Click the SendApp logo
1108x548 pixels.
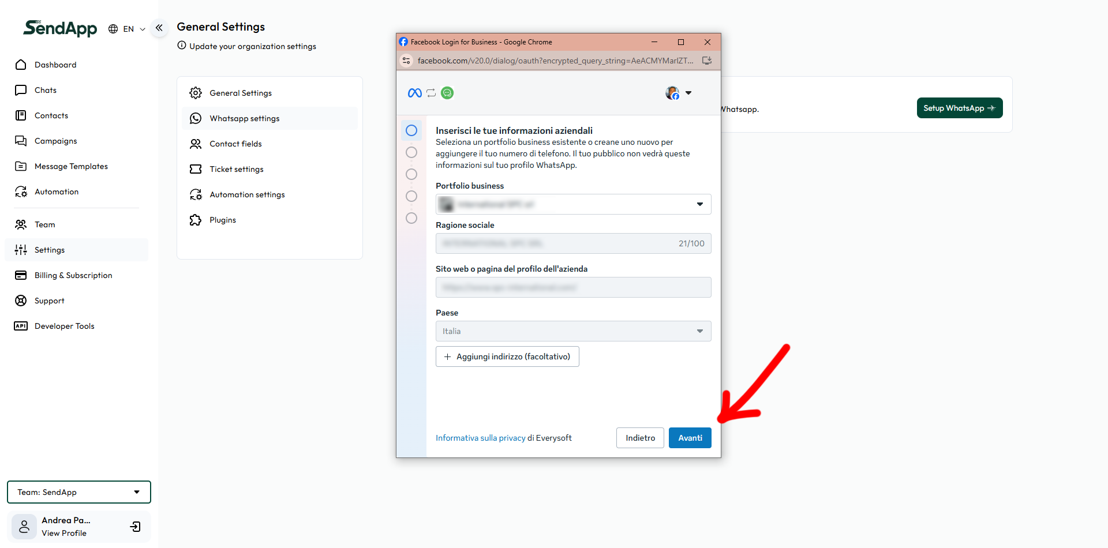point(60,28)
